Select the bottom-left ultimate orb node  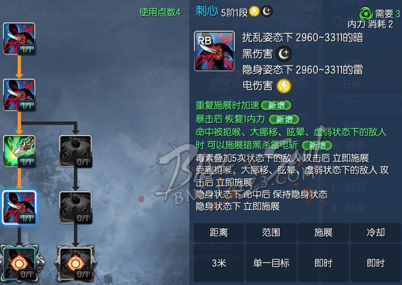click(20, 264)
